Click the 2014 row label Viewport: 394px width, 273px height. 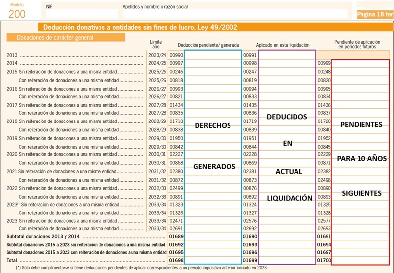(x=12, y=63)
